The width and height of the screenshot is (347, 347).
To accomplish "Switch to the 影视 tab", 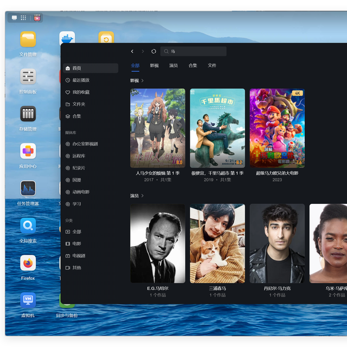I will point(154,66).
